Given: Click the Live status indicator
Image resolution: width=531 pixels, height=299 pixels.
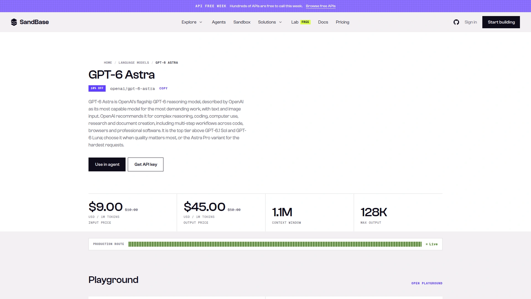Looking at the screenshot, I should click(x=432, y=244).
